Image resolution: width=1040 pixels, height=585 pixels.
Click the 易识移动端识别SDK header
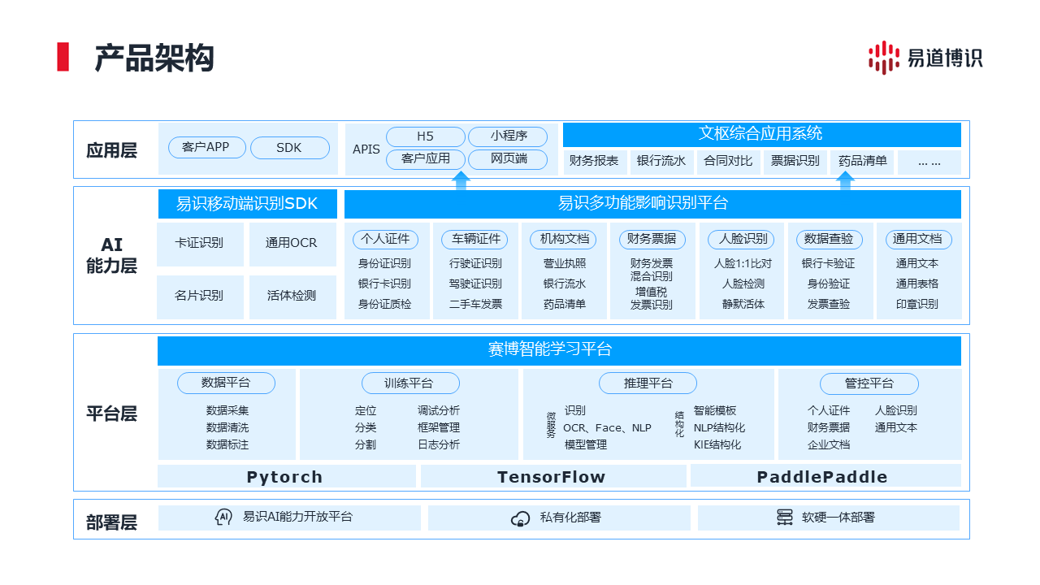(247, 204)
